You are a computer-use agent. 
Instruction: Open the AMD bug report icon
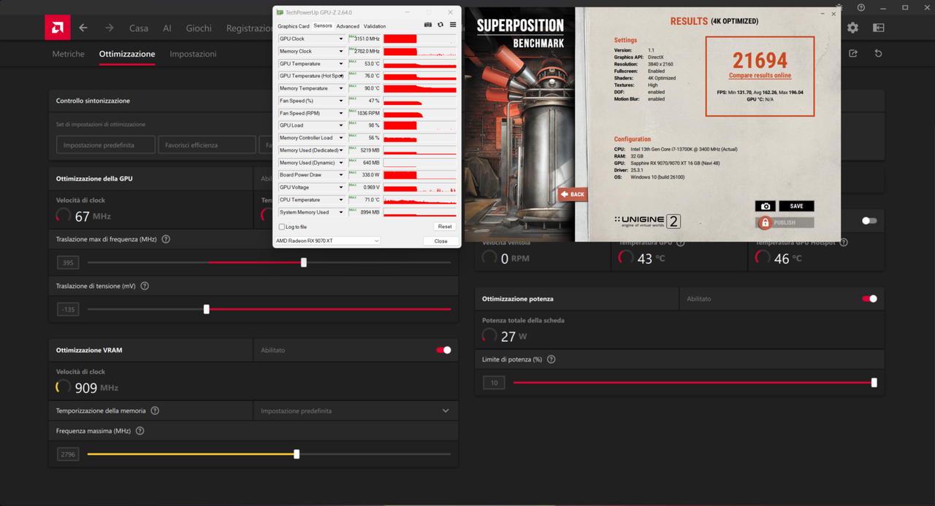tap(841, 7)
